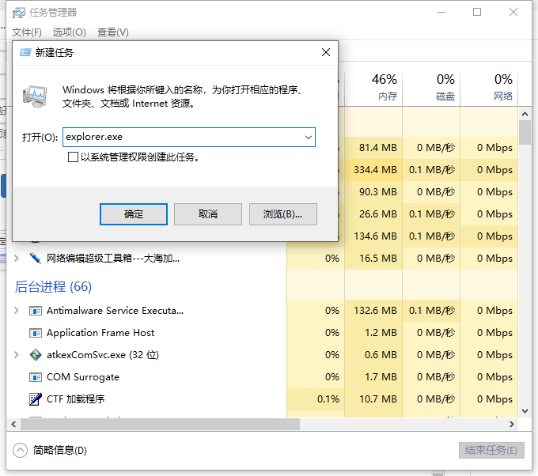Click the 334.4 MB memory cell
The image size is (538, 476).
point(373,170)
